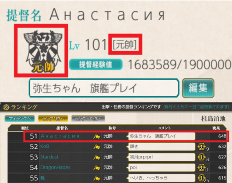
Task: Click the 編集 edit button
Action: pos(198,88)
